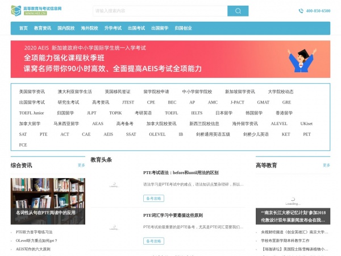Screen dimensions: 341x256
Task: Open the 归国创业 nav item
Action: click(184, 28)
